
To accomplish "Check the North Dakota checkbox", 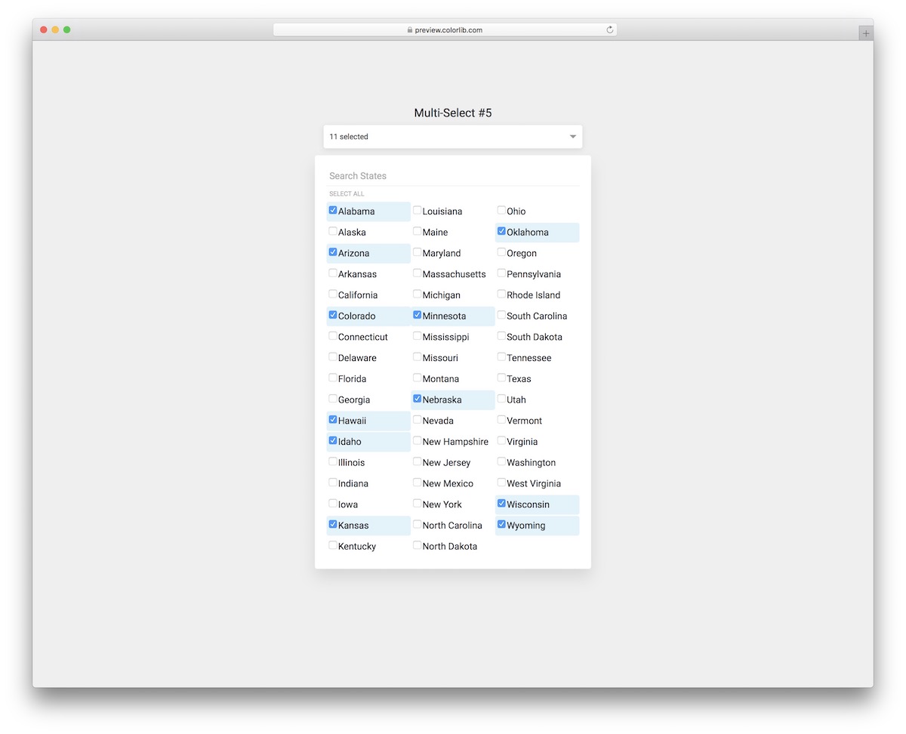I will click(x=418, y=545).
